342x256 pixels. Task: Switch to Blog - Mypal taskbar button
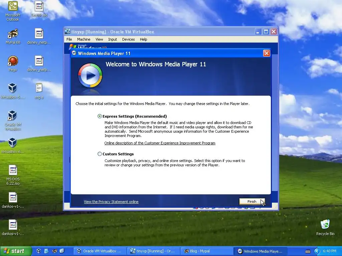point(207,251)
